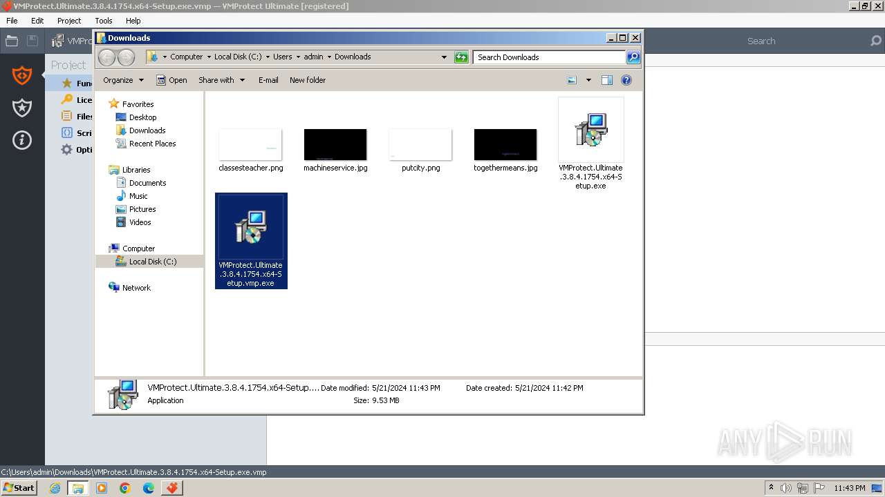Click the New folder button
The image size is (885, 497).
(x=308, y=80)
